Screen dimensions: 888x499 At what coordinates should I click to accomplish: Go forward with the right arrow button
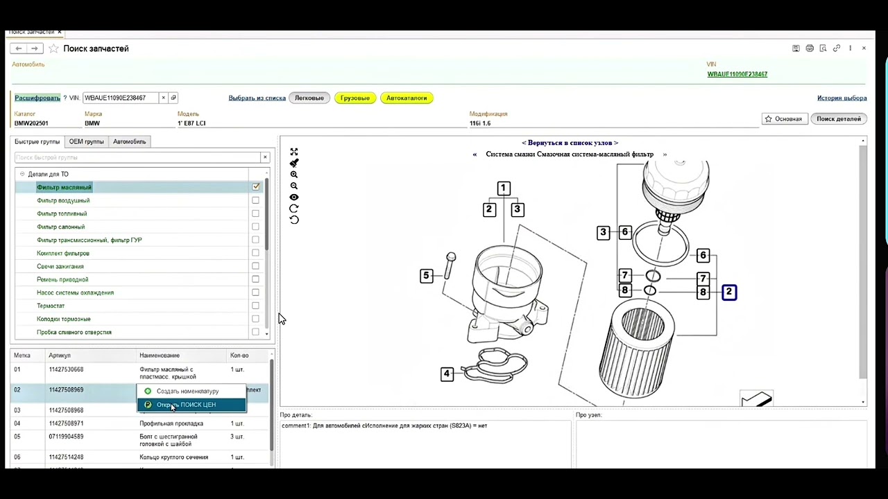(x=35, y=49)
